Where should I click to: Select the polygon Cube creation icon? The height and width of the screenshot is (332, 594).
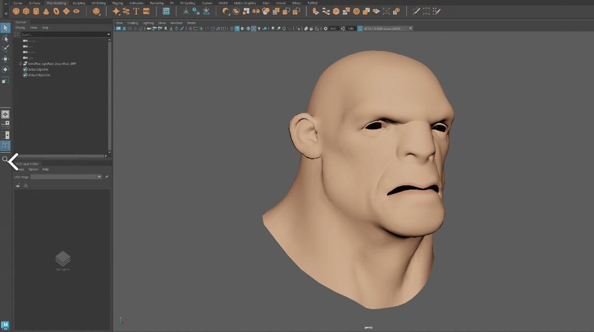click(25, 11)
